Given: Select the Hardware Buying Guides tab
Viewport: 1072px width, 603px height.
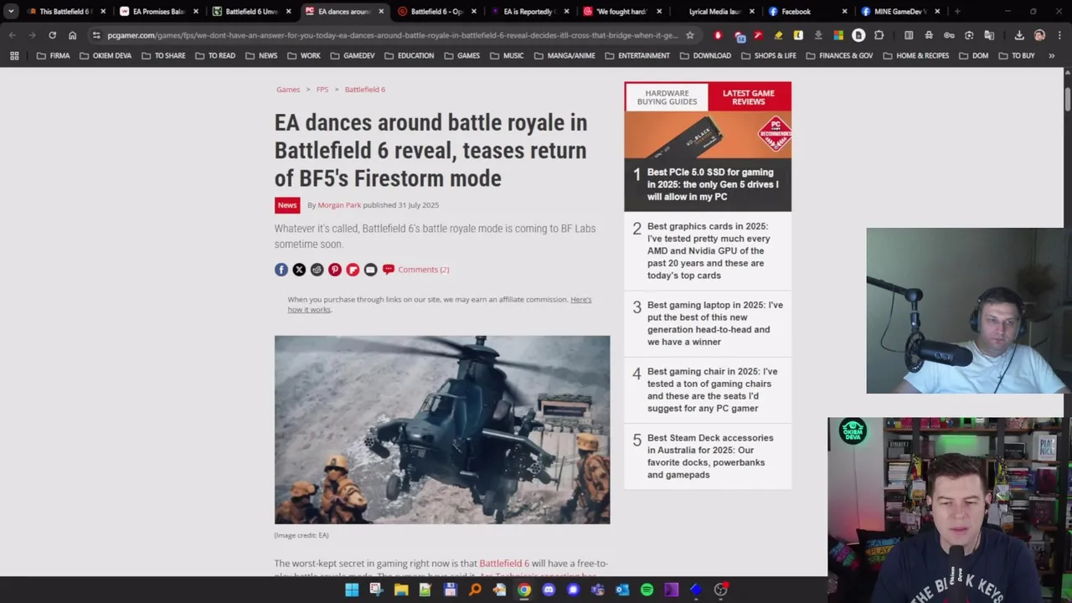Looking at the screenshot, I should (x=667, y=97).
